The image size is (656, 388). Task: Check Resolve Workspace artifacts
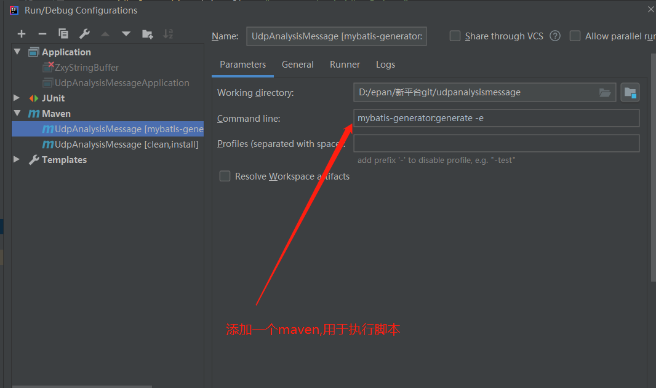click(225, 176)
